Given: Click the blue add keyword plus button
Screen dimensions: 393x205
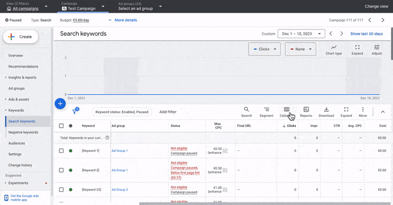Looking at the screenshot, I should tap(60, 104).
